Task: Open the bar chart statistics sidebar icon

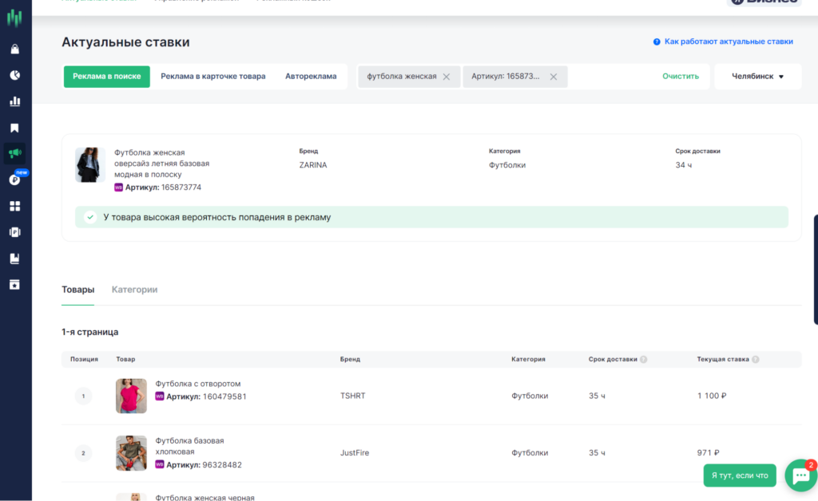Action: (x=14, y=101)
